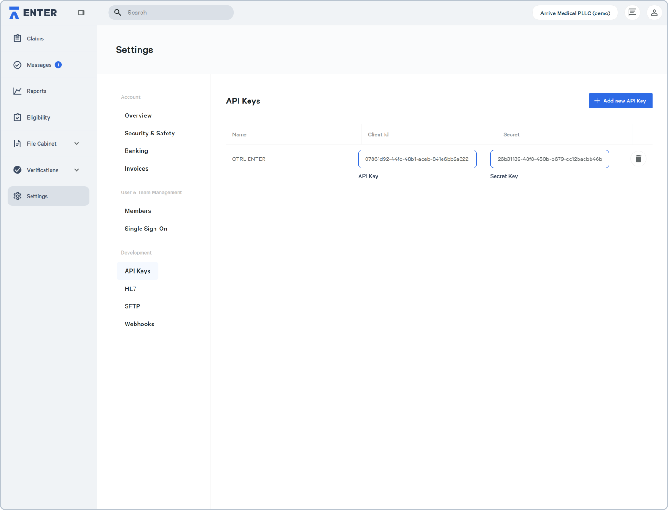Open the chat bubble icon top right
Screen dimensions: 668x510
tap(632, 13)
